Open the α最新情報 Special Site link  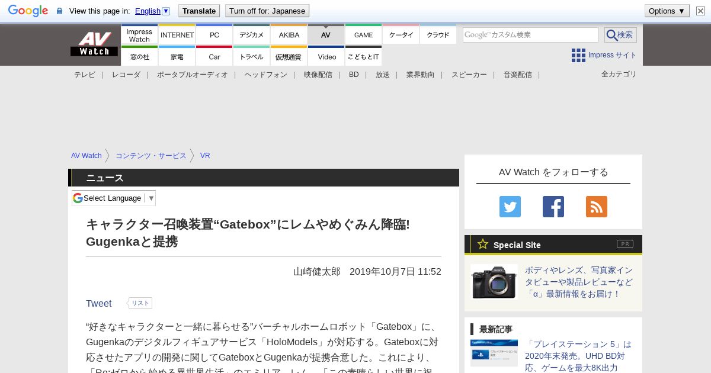click(x=579, y=282)
